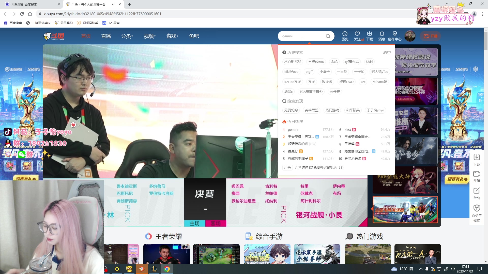Image resolution: width=488 pixels, height=274 pixels.
Task: Select 鱼吧 nav item
Action: point(194,36)
